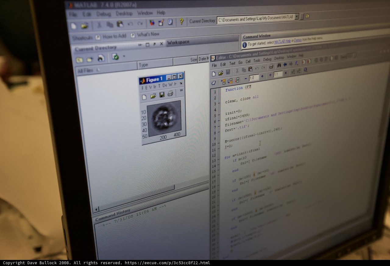This screenshot has height=266, width=390.
Task: Click the What's New shortcut
Action: [x=148, y=34]
